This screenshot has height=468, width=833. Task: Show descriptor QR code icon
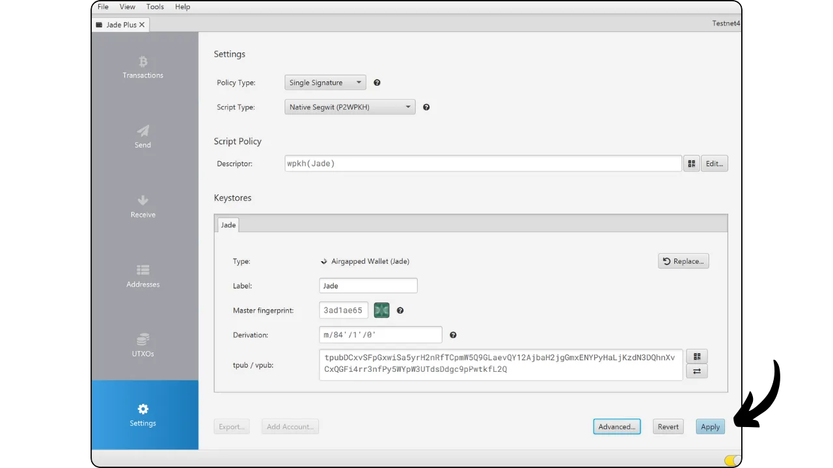tap(691, 164)
